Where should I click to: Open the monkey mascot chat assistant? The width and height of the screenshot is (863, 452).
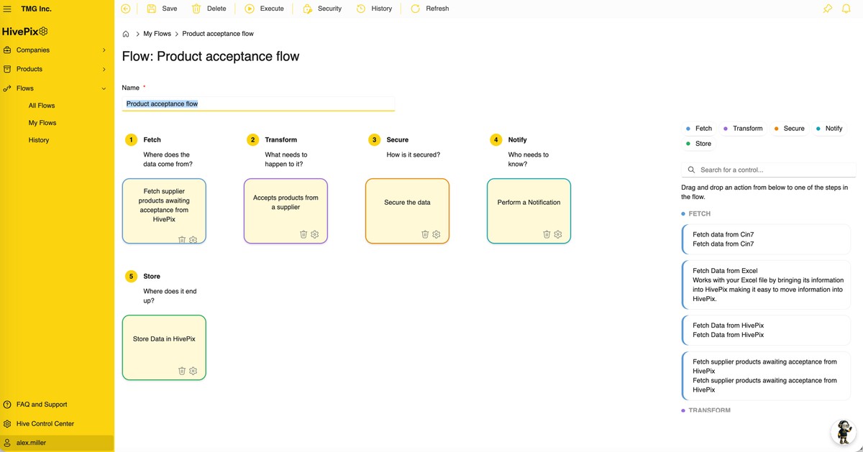click(844, 433)
